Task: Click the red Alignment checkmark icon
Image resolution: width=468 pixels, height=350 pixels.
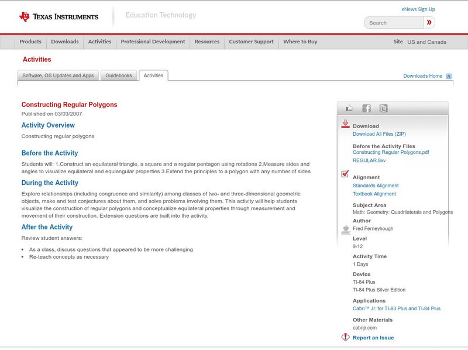Action: (x=344, y=173)
